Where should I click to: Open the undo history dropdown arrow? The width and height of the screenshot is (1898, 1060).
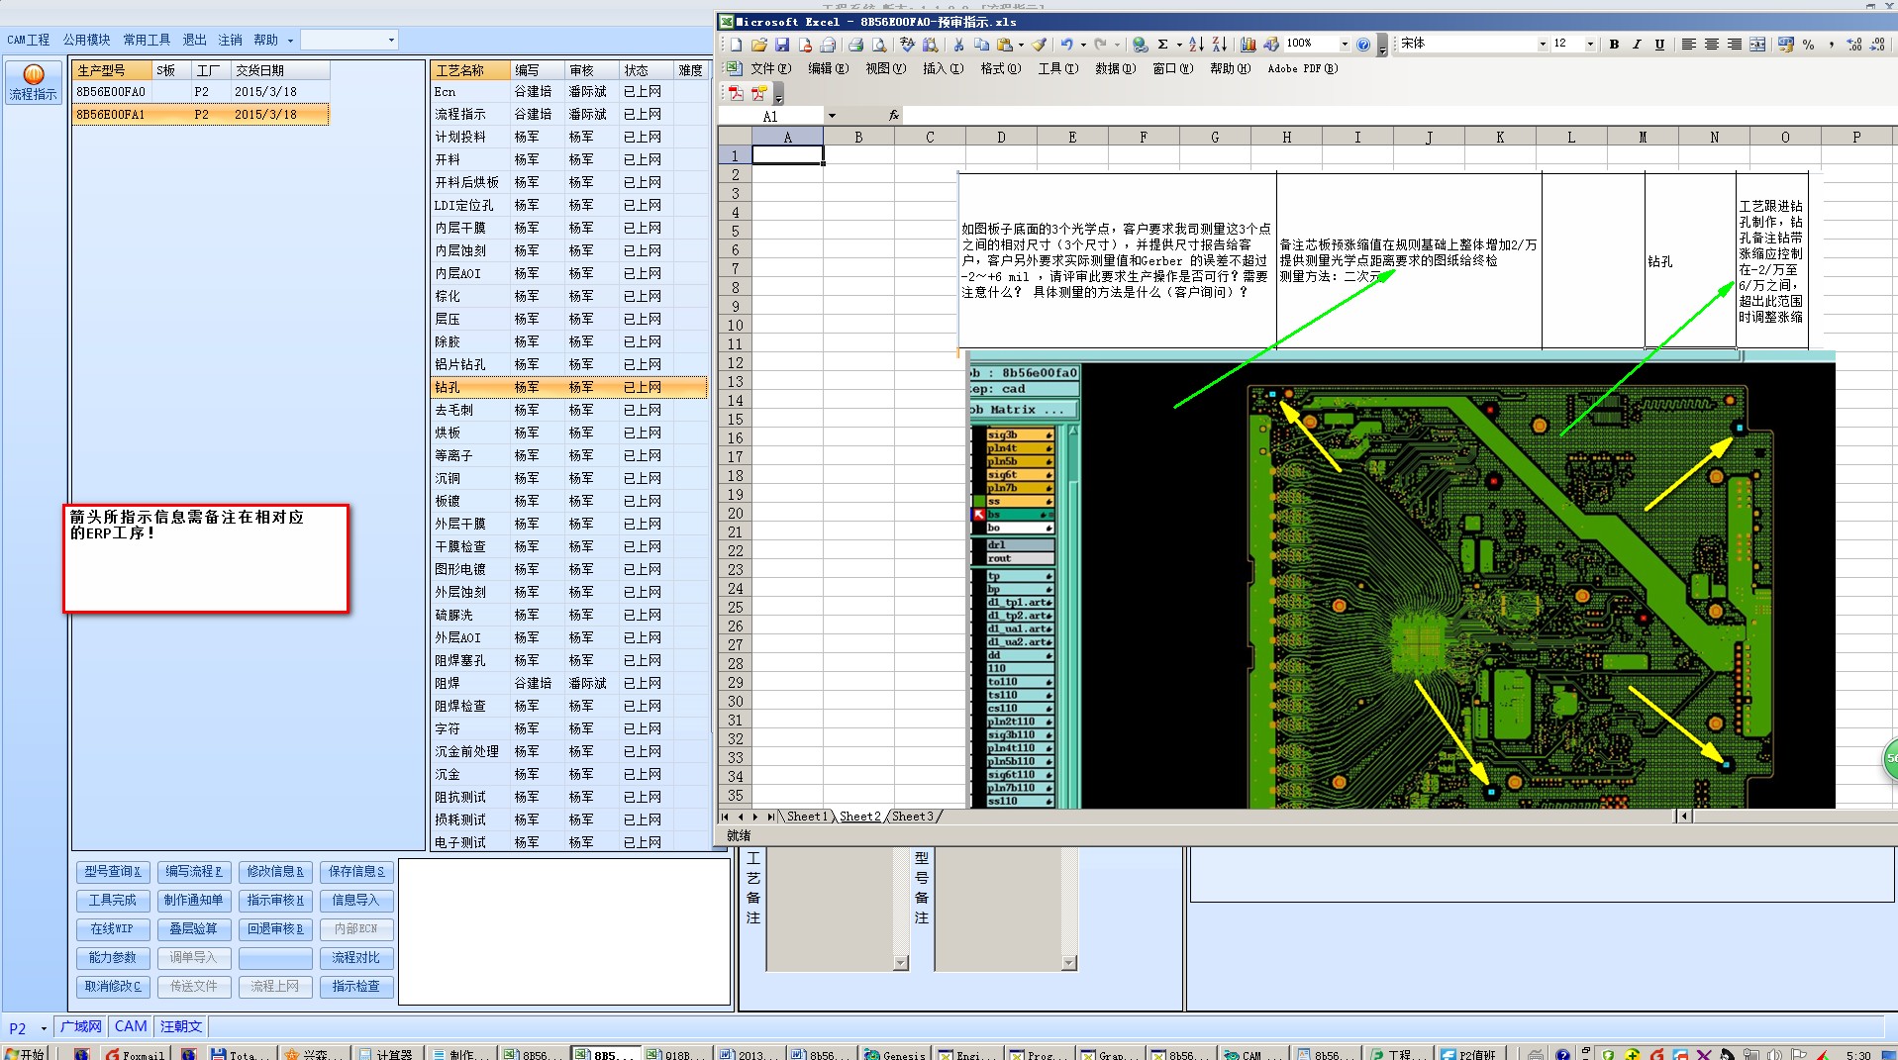pos(1083,45)
